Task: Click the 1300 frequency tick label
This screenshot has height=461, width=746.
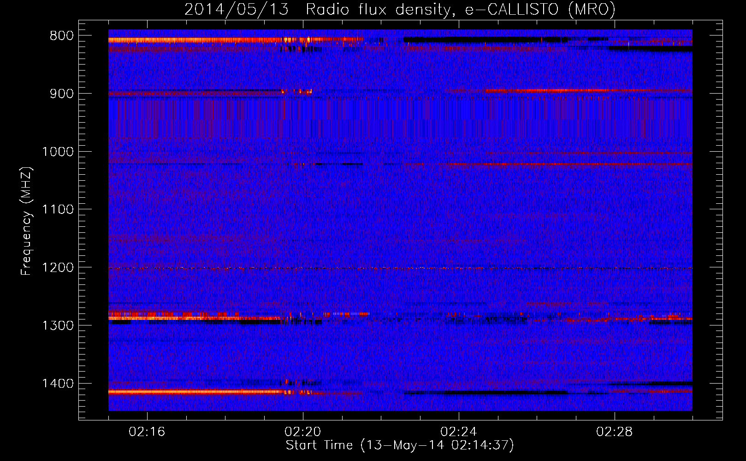Action: (x=58, y=325)
